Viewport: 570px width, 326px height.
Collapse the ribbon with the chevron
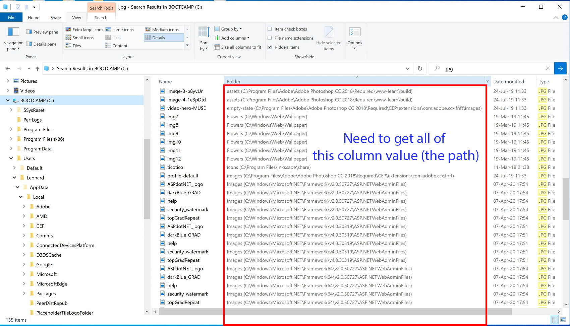(x=556, y=17)
